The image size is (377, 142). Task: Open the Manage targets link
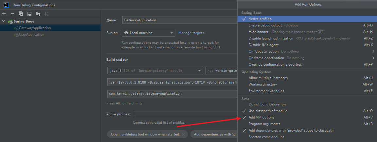pos(192,33)
